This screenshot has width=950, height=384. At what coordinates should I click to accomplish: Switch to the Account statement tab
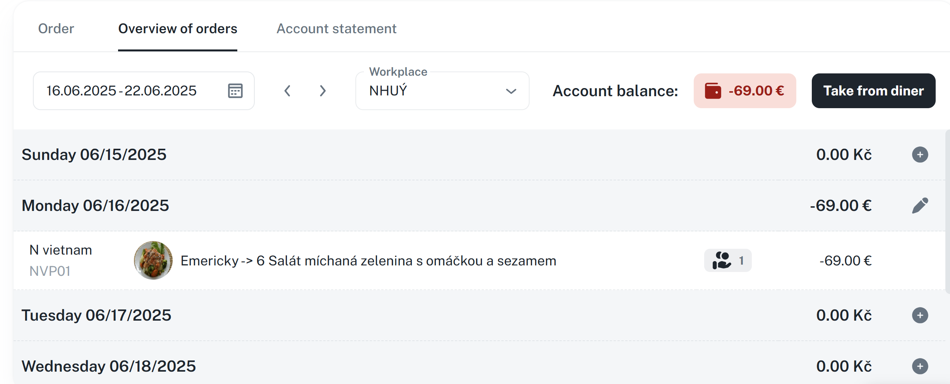(336, 29)
